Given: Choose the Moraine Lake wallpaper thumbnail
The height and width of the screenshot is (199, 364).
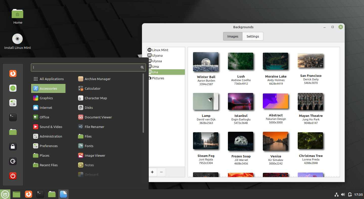Looking at the screenshot, I should pos(275,61).
